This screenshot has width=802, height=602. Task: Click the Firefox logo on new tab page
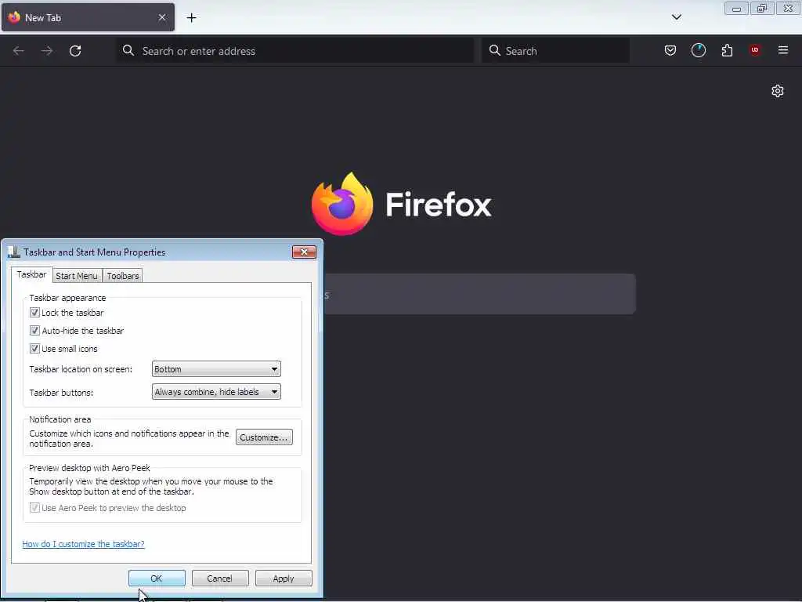[342, 204]
